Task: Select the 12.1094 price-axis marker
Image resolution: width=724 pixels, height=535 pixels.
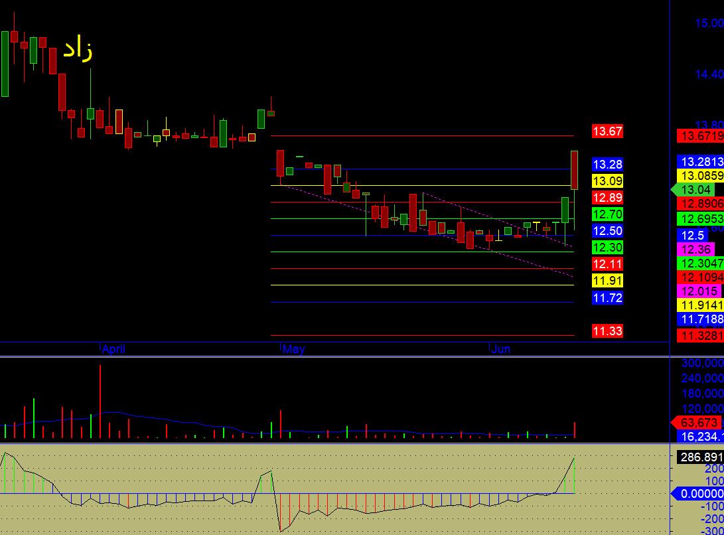Action: (700, 277)
